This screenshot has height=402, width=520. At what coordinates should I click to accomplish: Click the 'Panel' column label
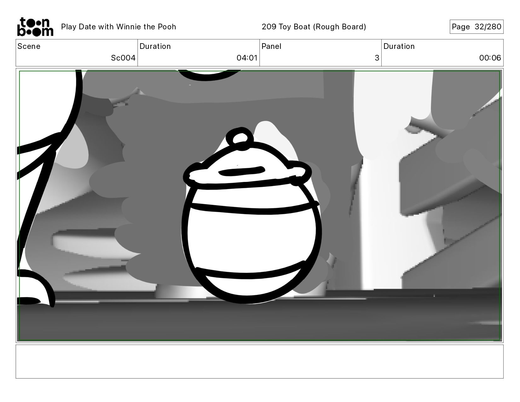point(271,46)
